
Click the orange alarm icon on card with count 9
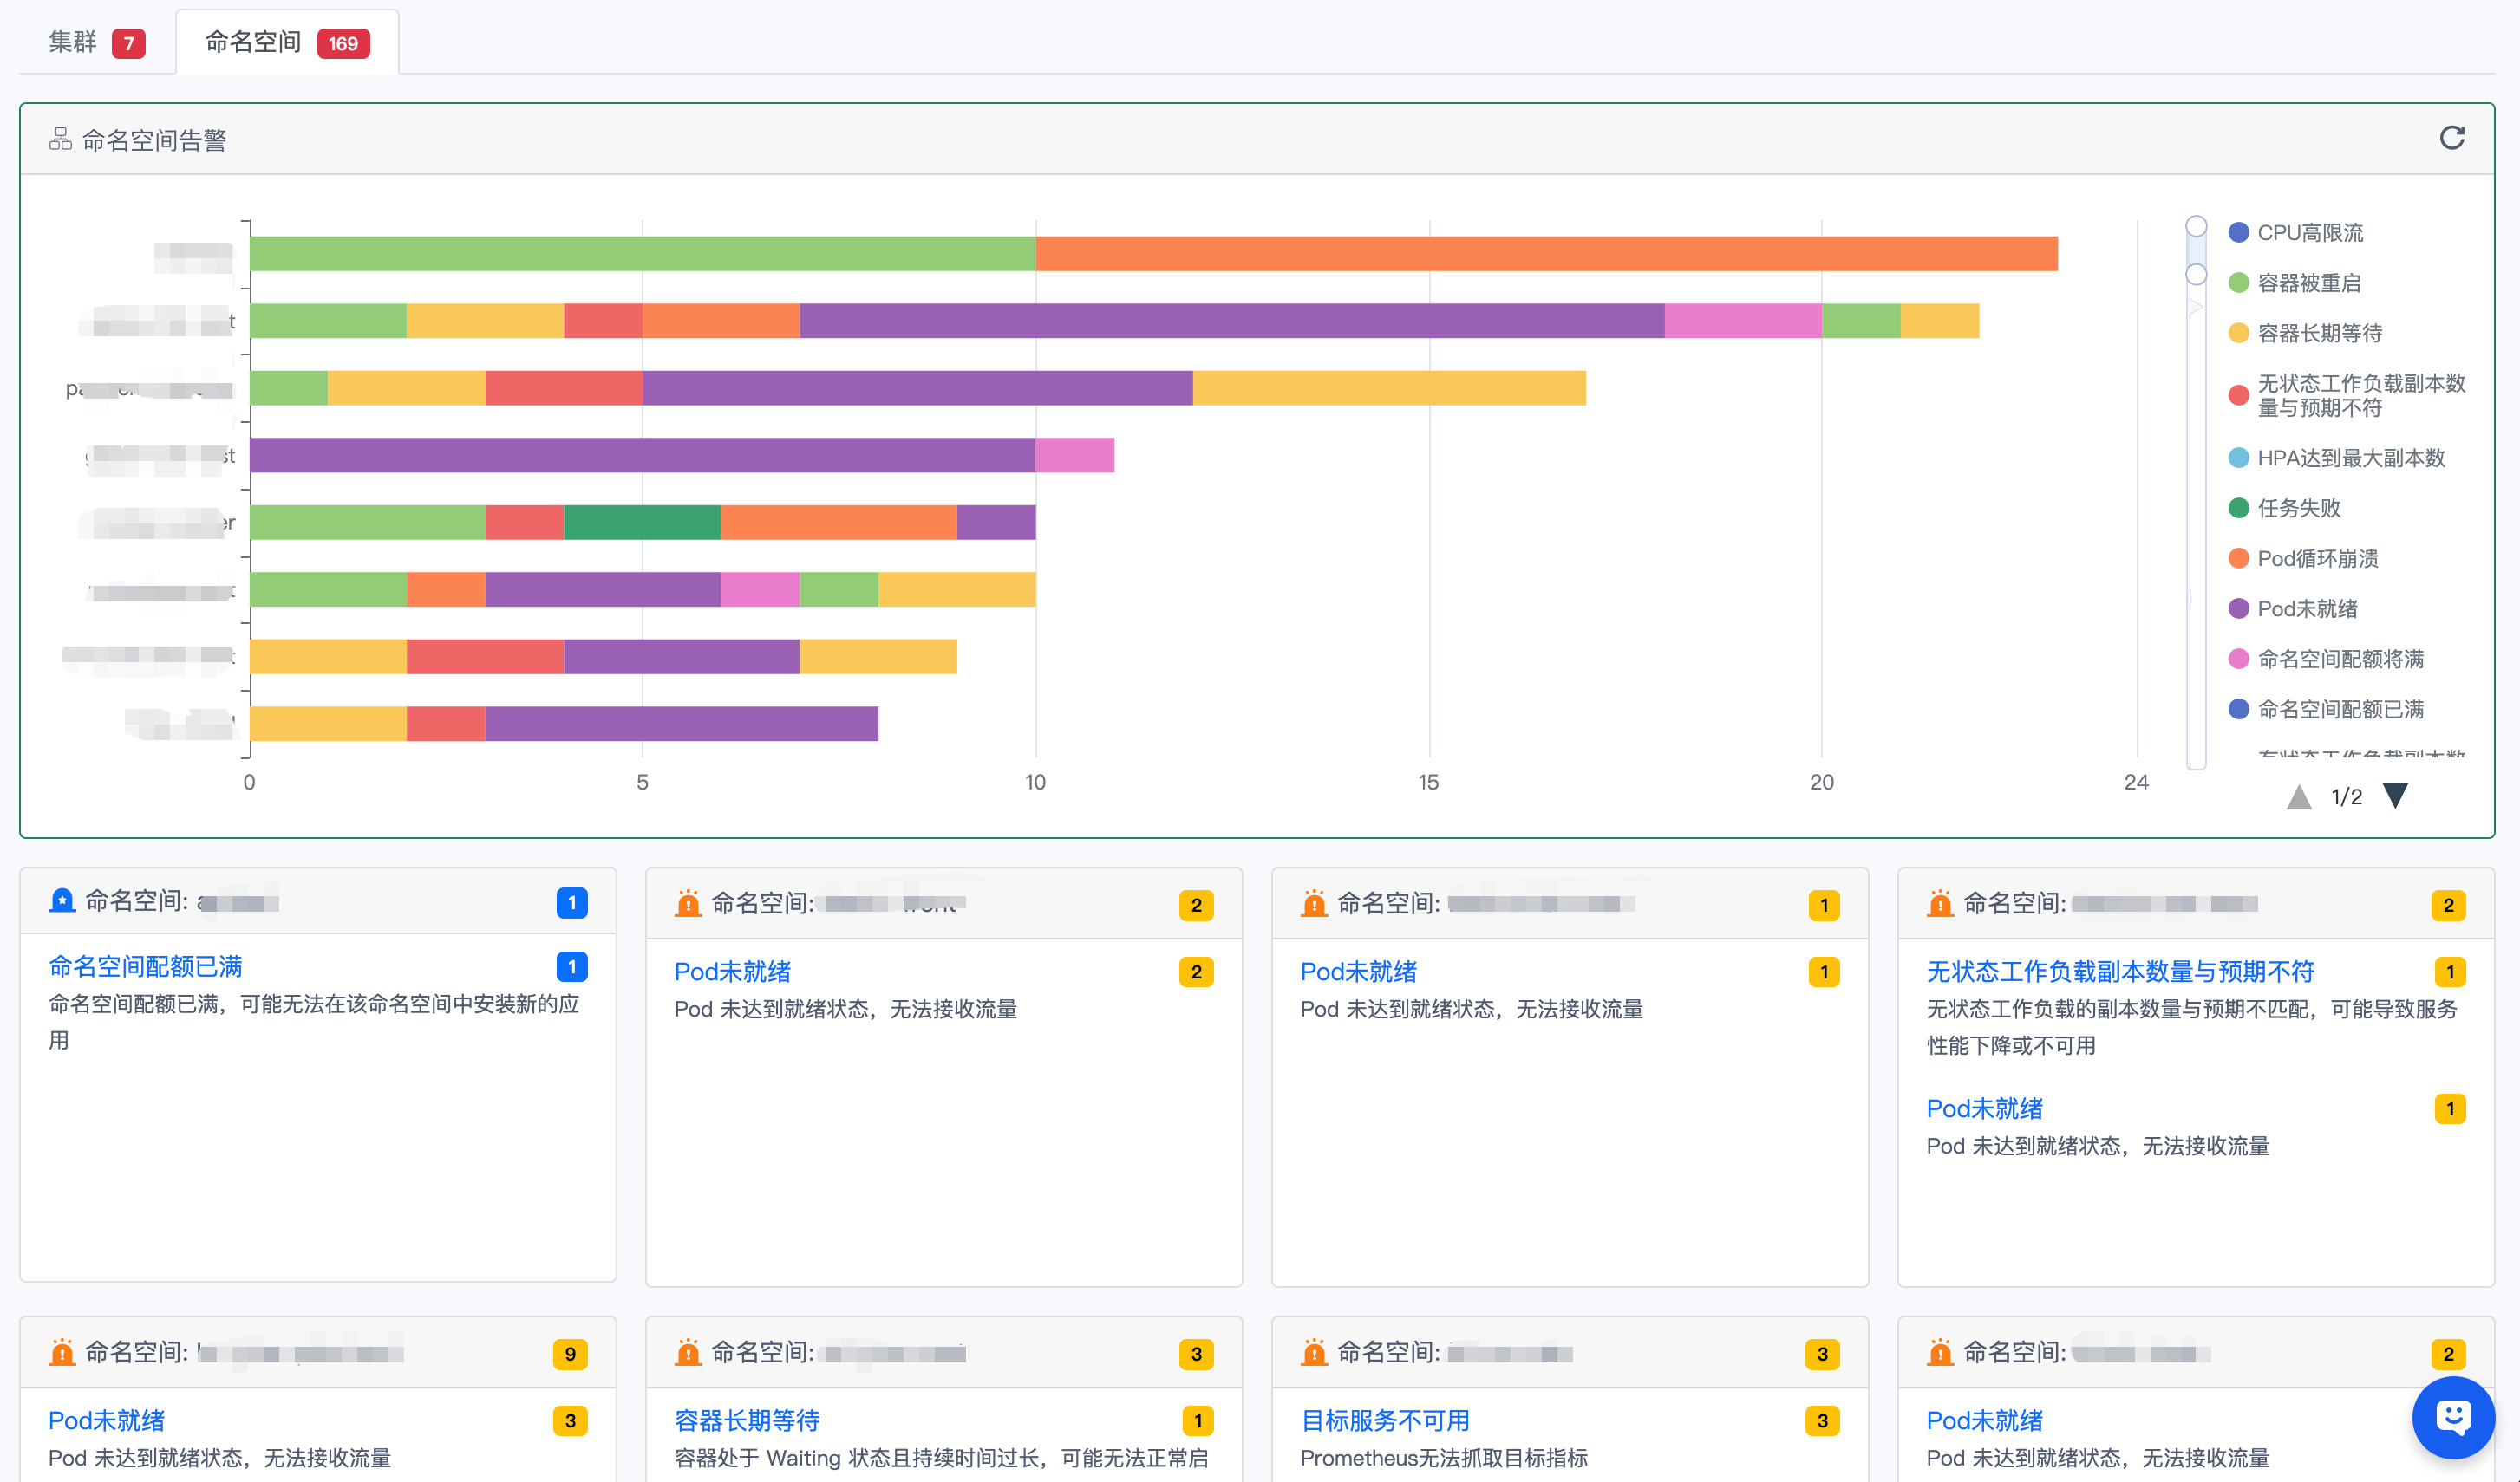click(62, 1352)
